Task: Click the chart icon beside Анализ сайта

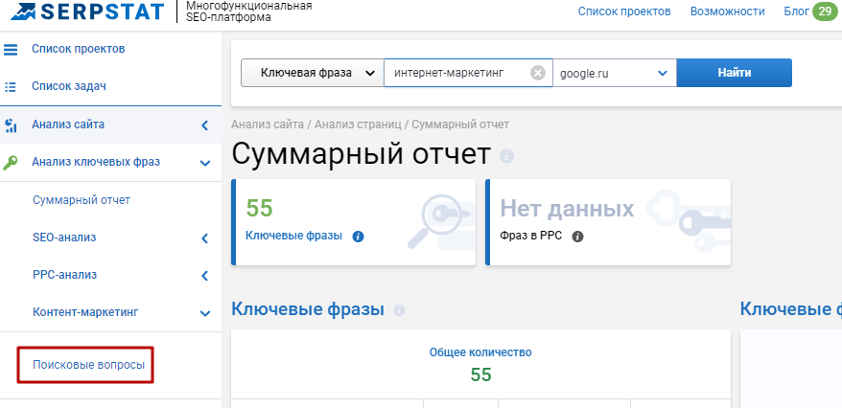Action: tap(11, 125)
